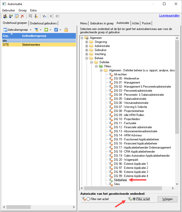182x212 pixels.
Task: Collapse the Filters tree node
Action: (x=96, y=66)
